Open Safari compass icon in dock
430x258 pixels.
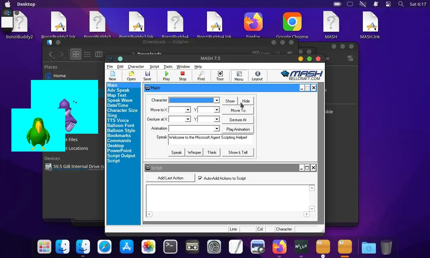pyautogui.click(x=104, y=247)
